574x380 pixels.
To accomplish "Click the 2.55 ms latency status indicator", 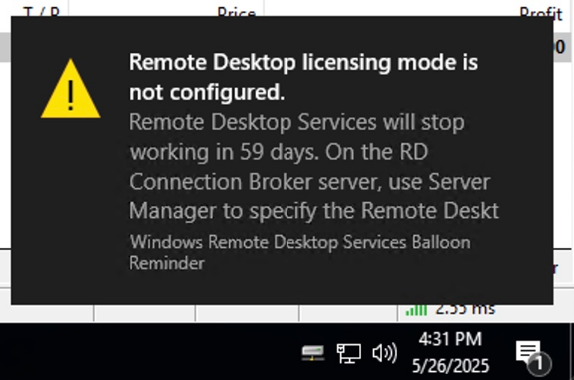I will click(x=465, y=310).
